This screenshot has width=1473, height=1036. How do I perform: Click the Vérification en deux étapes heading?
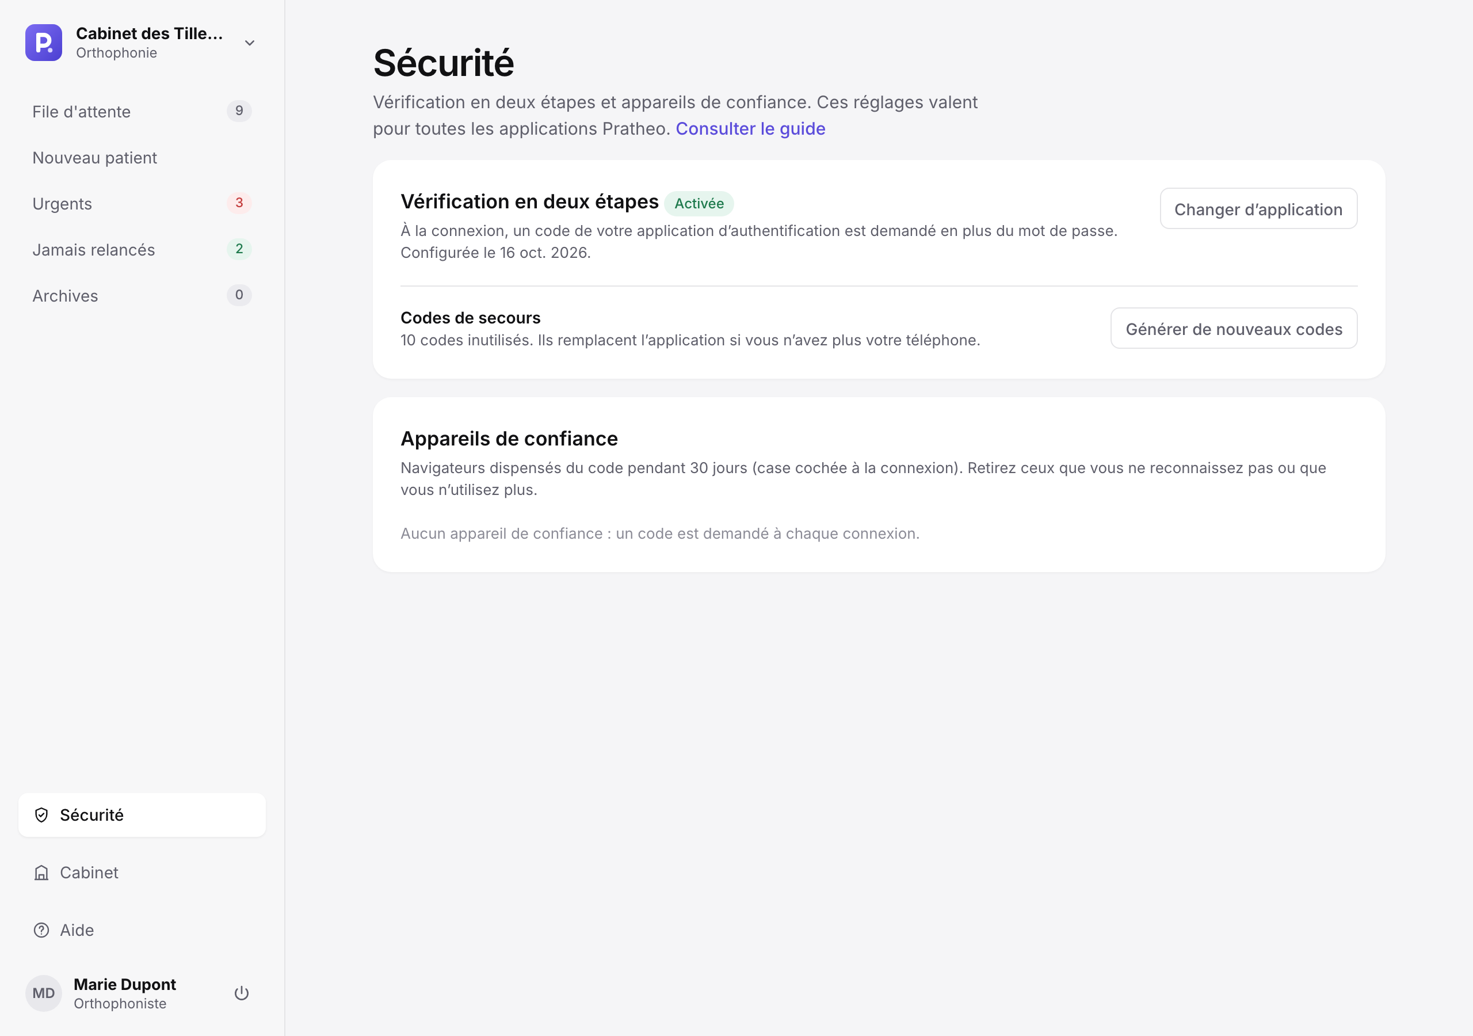pos(529,201)
